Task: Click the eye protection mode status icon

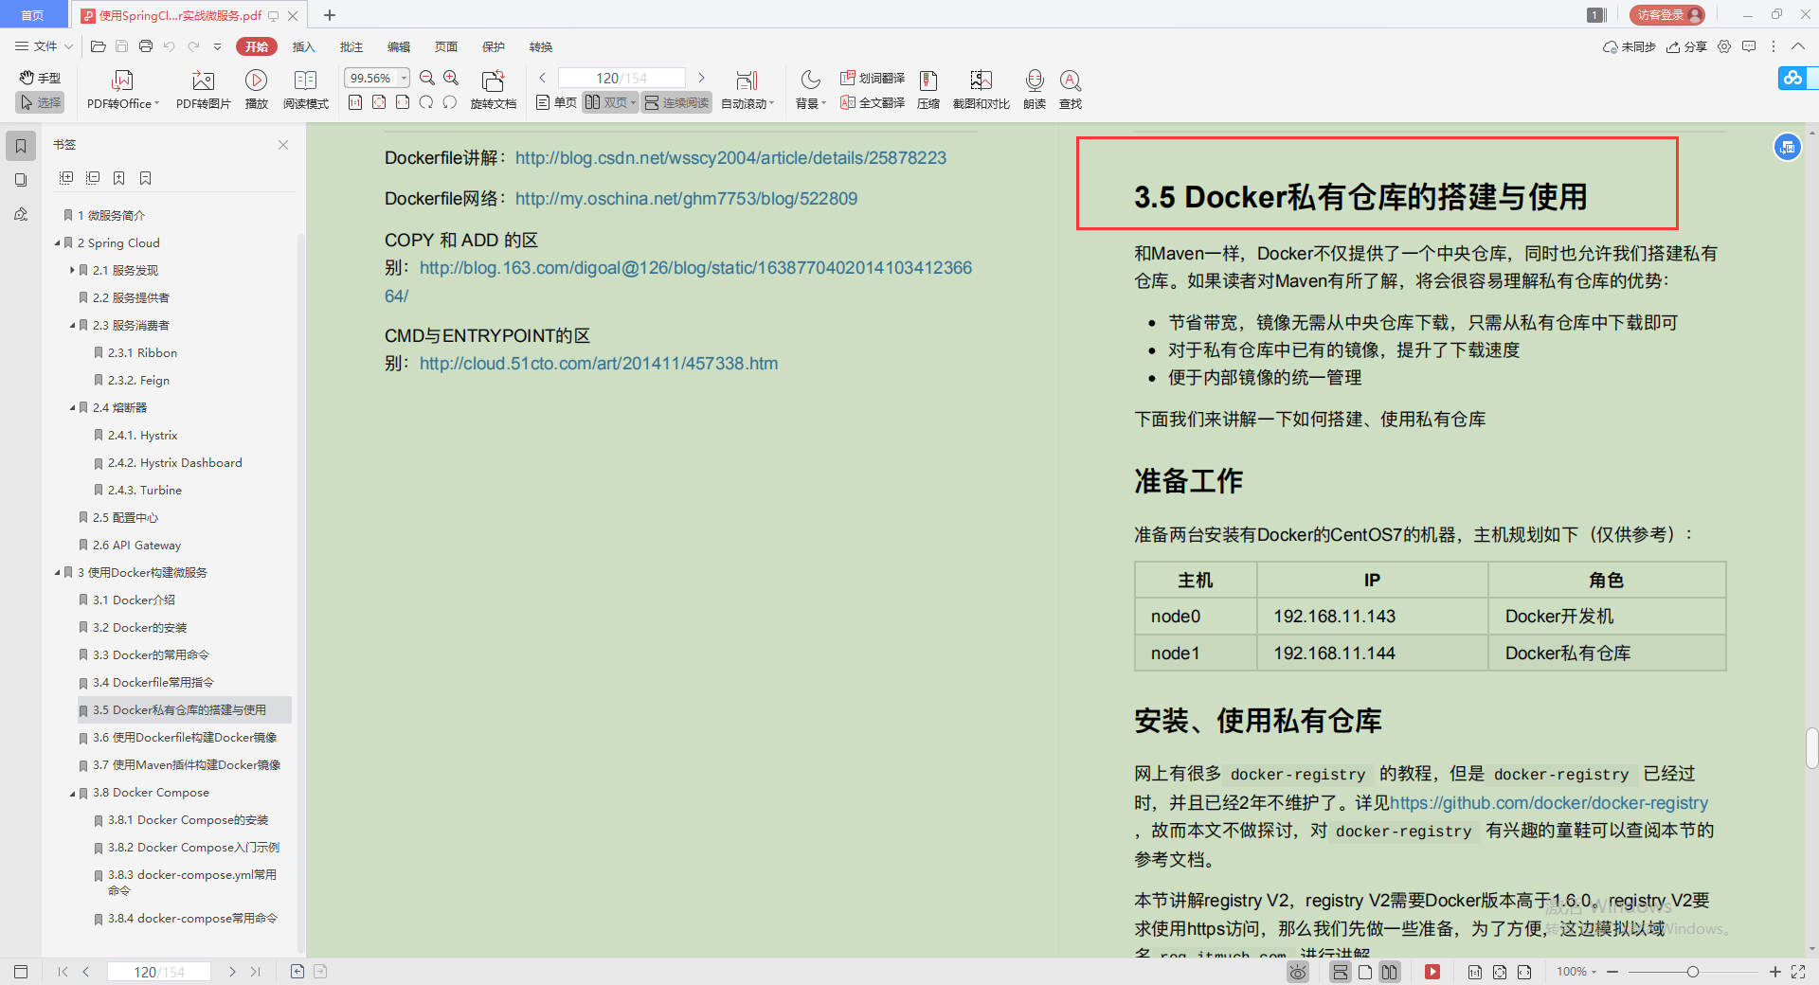Action: 1298,972
